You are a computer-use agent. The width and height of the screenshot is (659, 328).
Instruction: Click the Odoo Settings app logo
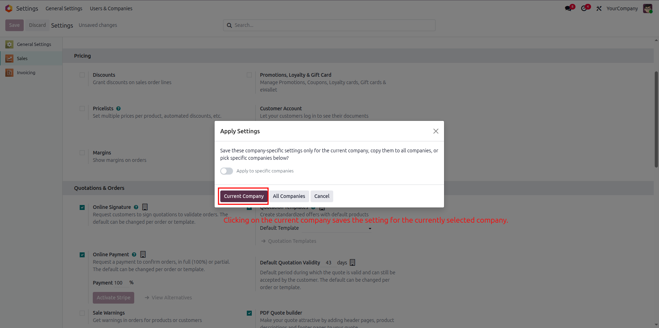9,8
